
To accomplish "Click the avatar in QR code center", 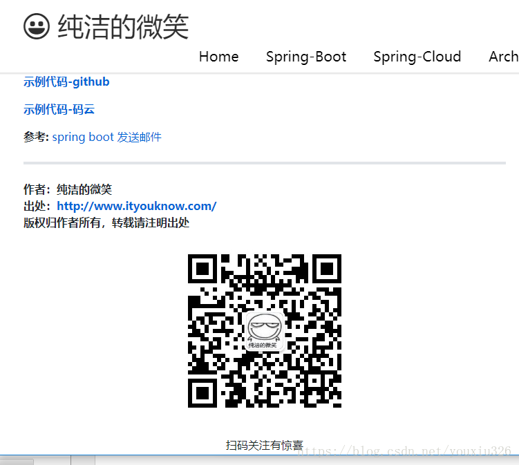I will (265, 331).
